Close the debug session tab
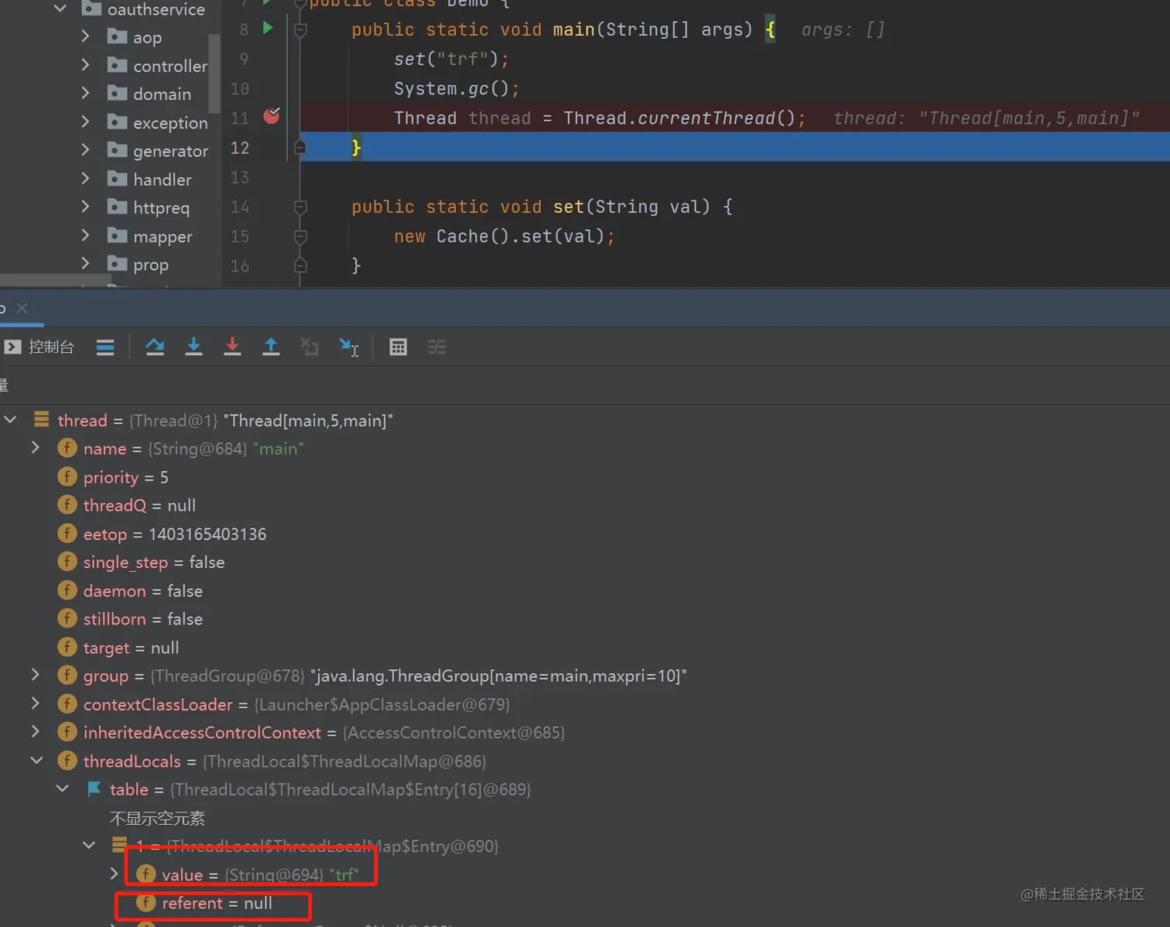The image size is (1170, 927). [x=22, y=308]
